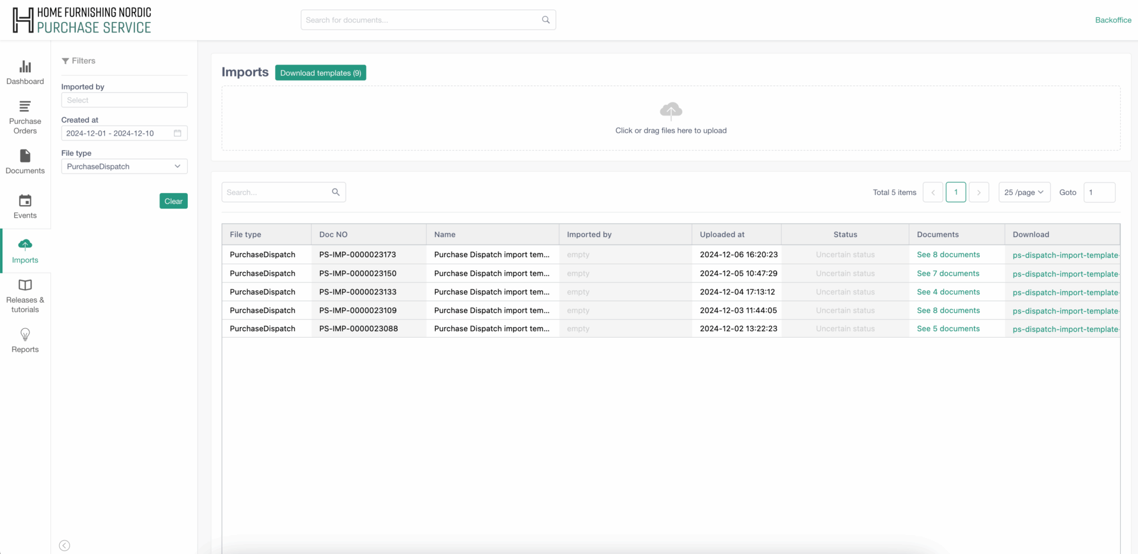Click the Goto page number field
Screen dimensions: 1138x554
[1099, 192]
